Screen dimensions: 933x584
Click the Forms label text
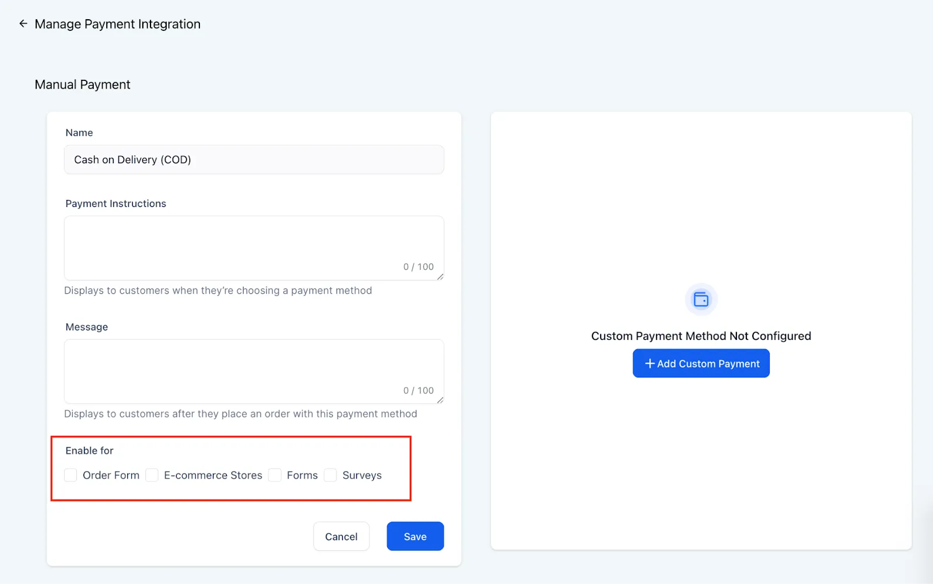(302, 475)
